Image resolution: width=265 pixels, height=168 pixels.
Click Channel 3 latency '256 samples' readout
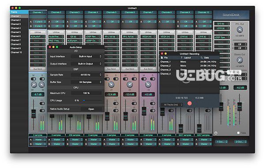75,135
